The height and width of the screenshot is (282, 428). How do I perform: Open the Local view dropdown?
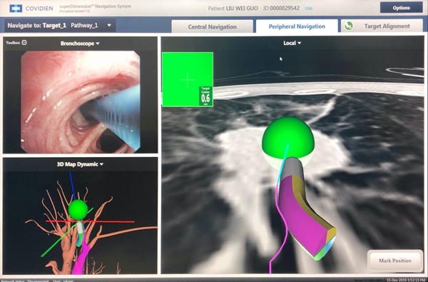292,43
